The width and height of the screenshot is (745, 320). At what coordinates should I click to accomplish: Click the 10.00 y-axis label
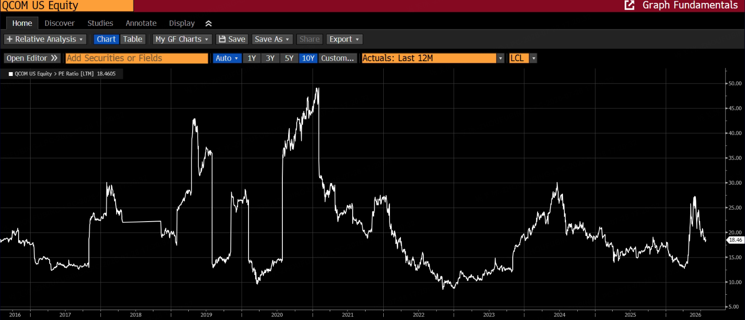click(735, 282)
